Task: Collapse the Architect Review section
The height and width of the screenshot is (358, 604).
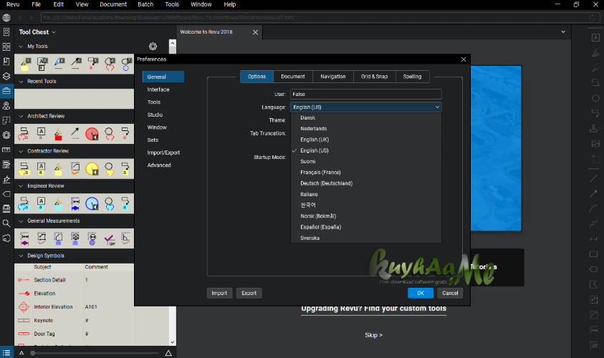Action: click(21, 116)
